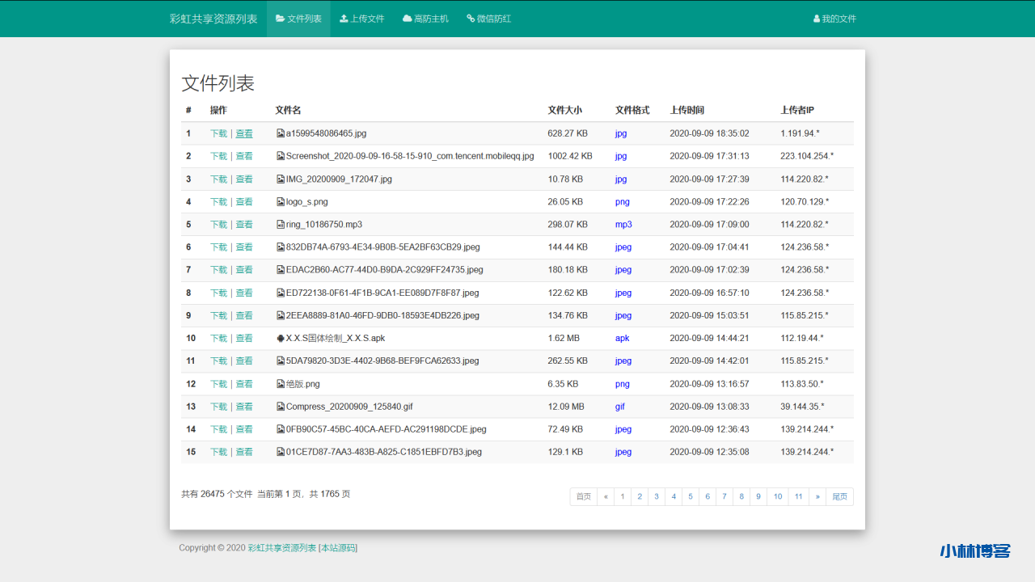Screen dimensions: 1035x582
Task: Open the 本站源码 footer link
Action: [x=338, y=548]
